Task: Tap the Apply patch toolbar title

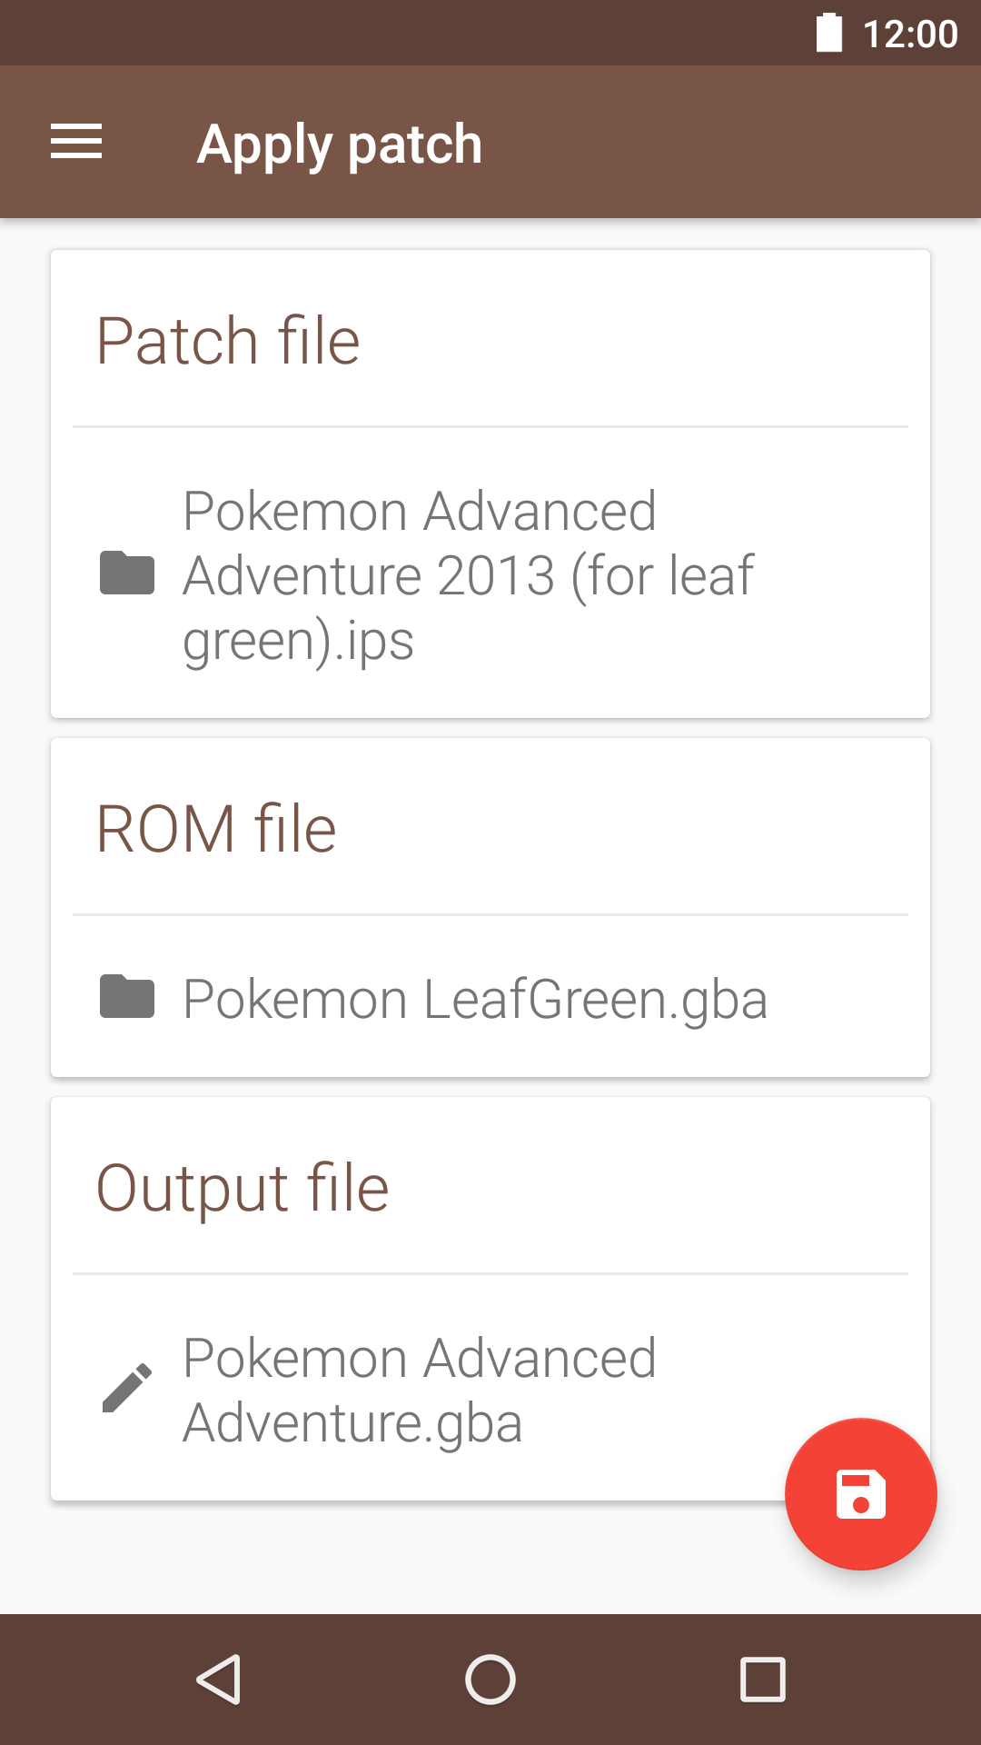Action: coord(340,144)
